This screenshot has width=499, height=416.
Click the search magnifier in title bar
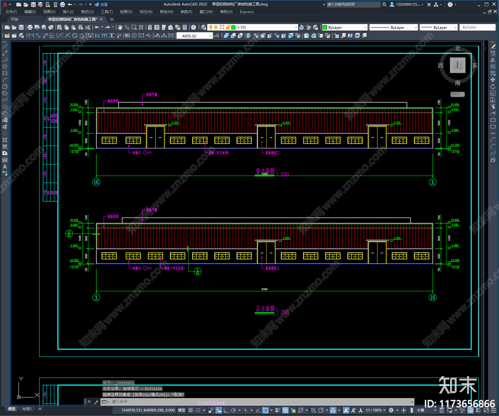385,4
